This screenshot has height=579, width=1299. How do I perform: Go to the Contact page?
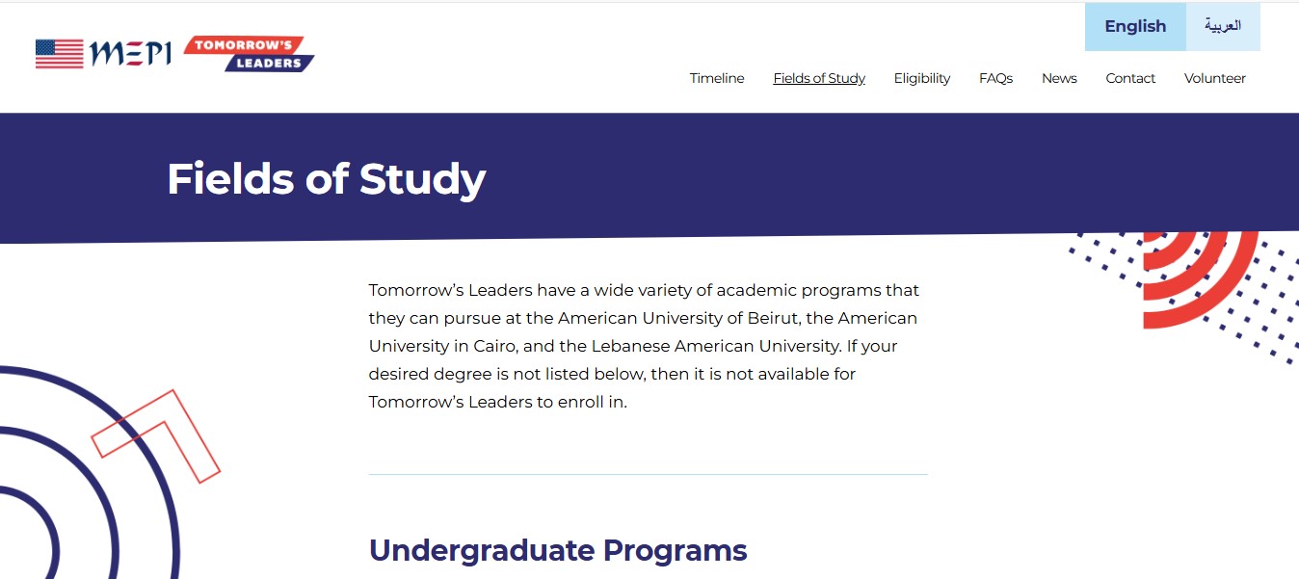1129,78
